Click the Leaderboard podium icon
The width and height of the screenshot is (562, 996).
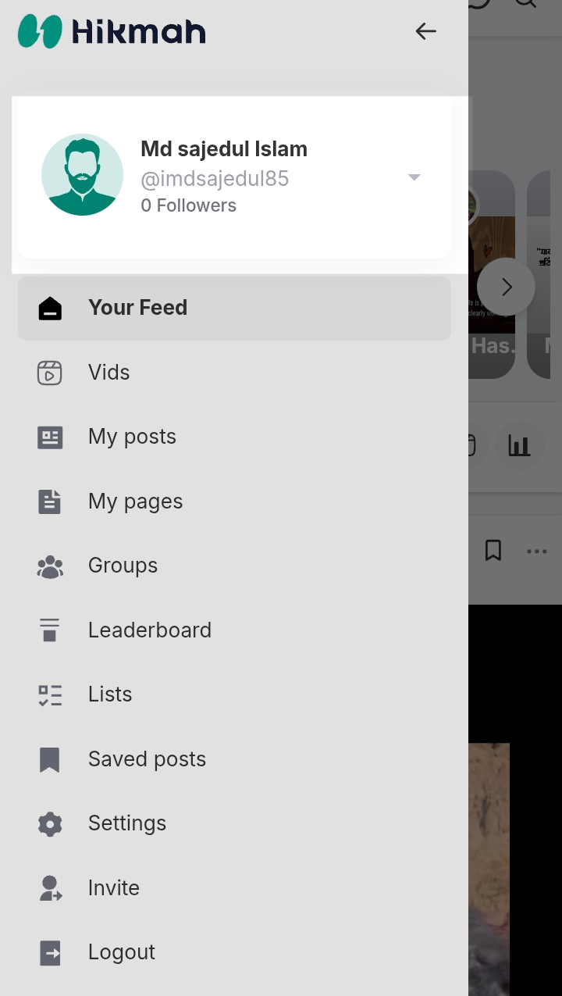[50, 630]
